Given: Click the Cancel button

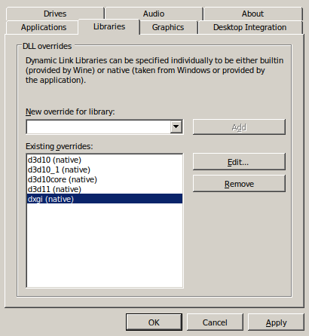Looking at the screenshot, I should 215,322.
